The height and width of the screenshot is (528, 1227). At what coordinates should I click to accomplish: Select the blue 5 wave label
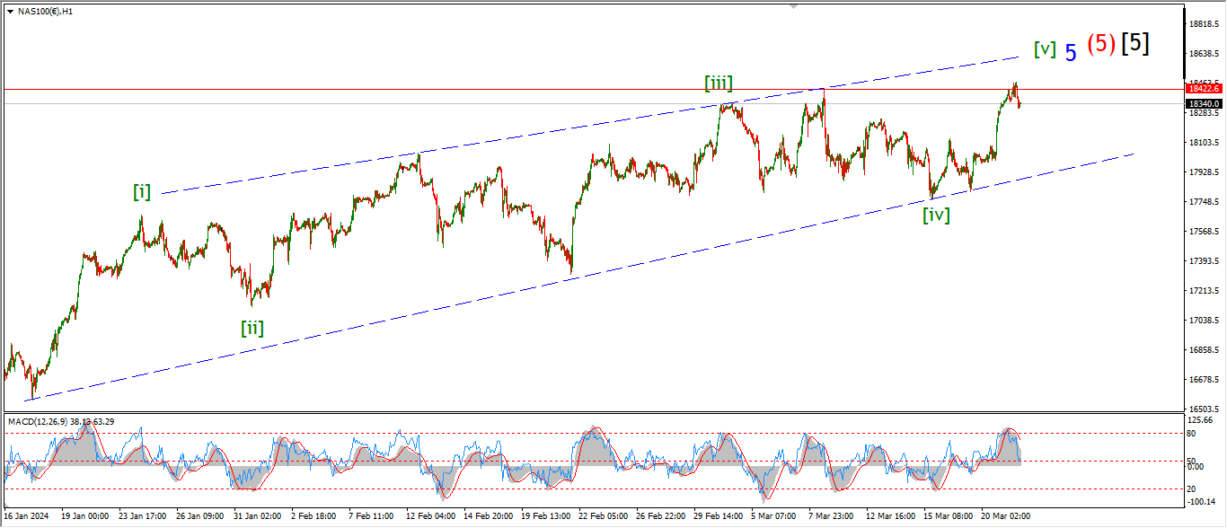1071,53
